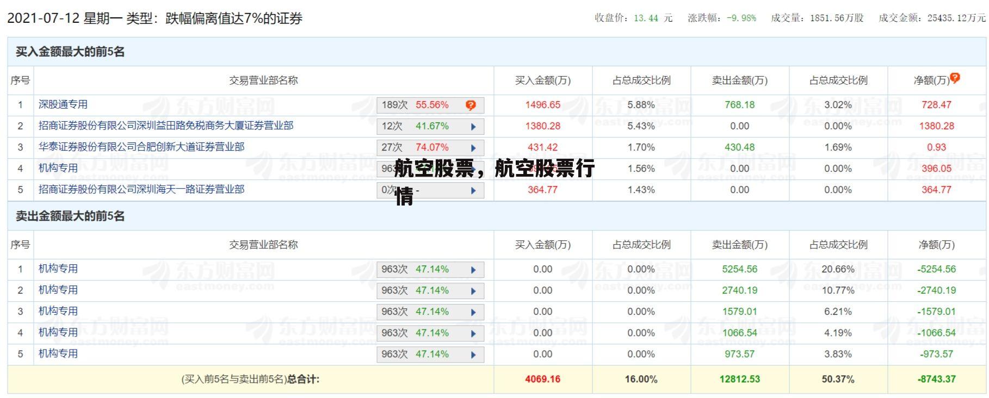The width and height of the screenshot is (989, 398).
Task: Click net amount 396.05
Action: [x=937, y=169]
